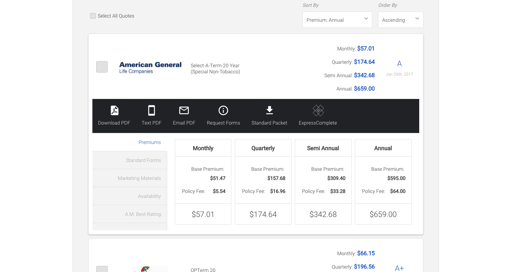Click the ExpressComplete label
The height and width of the screenshot is (272, 512).
tap(318, 123)
